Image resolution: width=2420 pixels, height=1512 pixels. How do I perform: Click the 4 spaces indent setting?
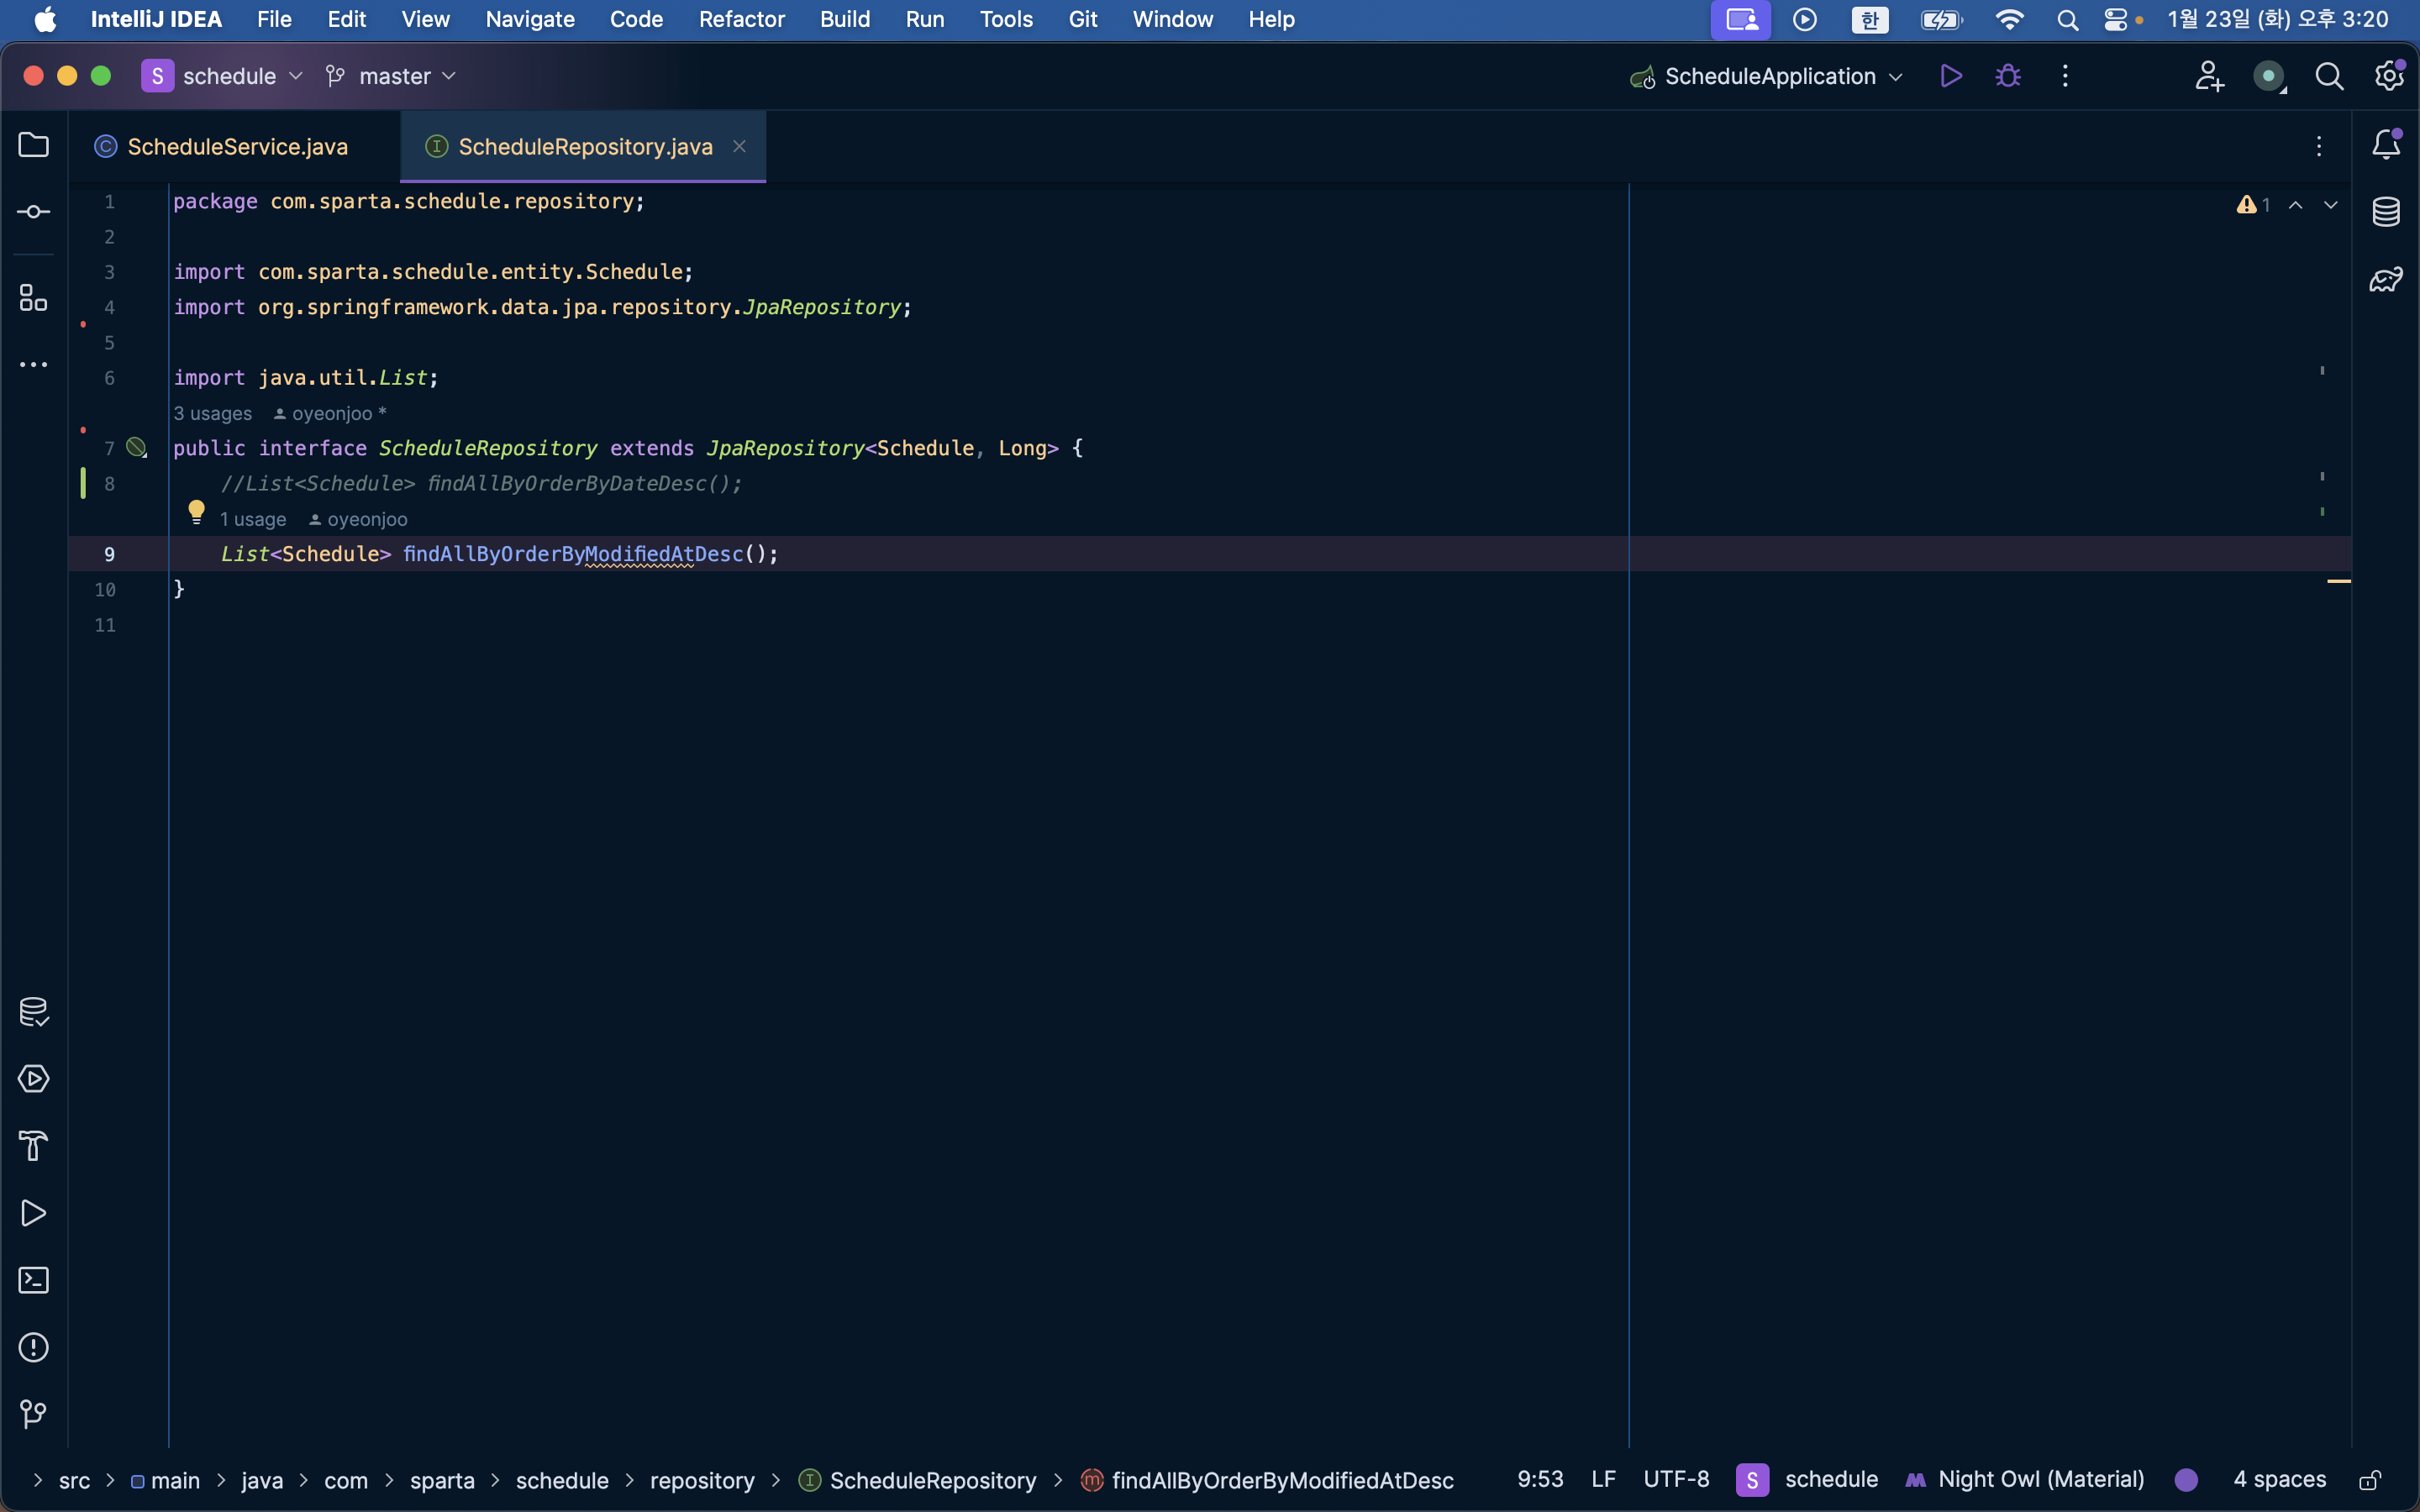point(2279,1480)
